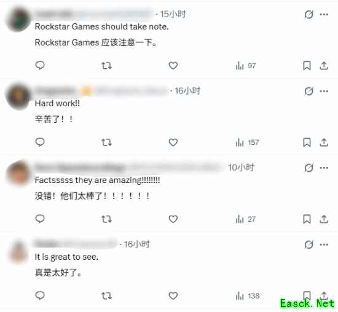View analytics showing 157 views
The width and height of the screenshot is (338, 312).
tap(247, 142)
